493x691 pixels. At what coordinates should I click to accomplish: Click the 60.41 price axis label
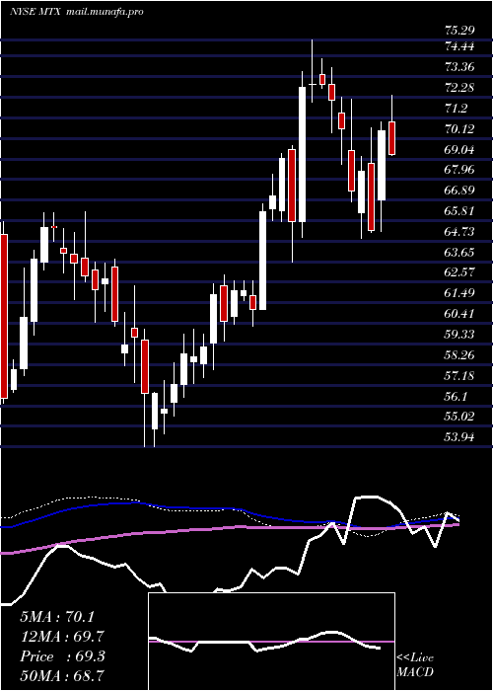tap(459, 314)
